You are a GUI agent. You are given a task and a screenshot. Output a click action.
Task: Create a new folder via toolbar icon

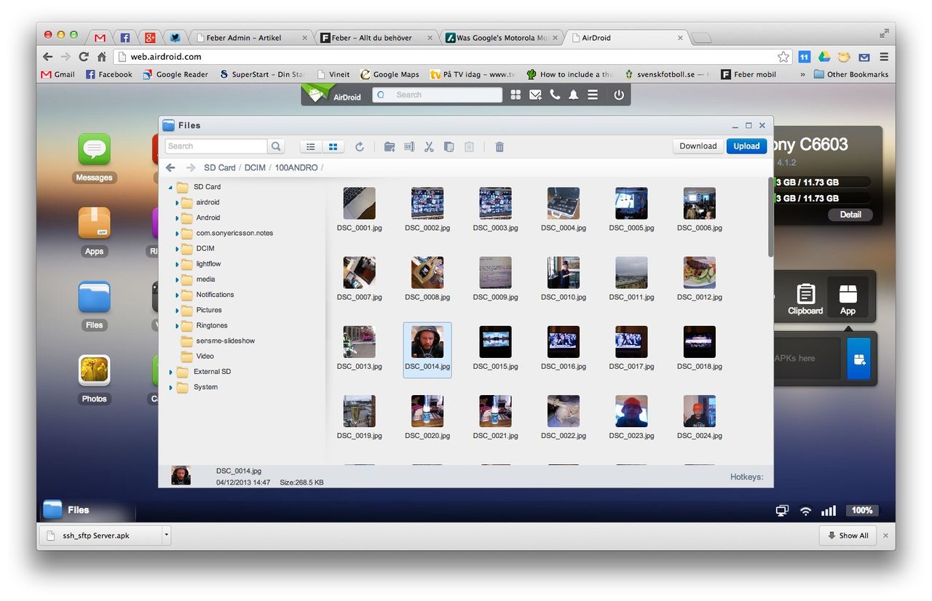(390, 147)
